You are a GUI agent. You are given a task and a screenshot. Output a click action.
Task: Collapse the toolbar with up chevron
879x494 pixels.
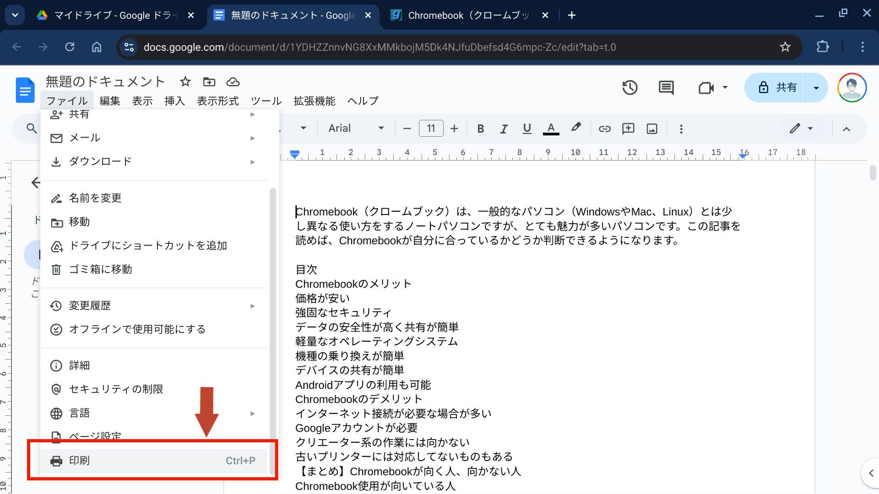[846, 129]
